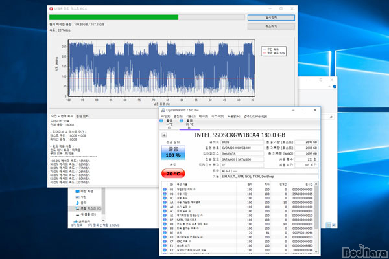Open the Help (도움말) menu in CrystalDiskInfo
This screenshot has height=259, width=389.
click(x=233, y=116)
